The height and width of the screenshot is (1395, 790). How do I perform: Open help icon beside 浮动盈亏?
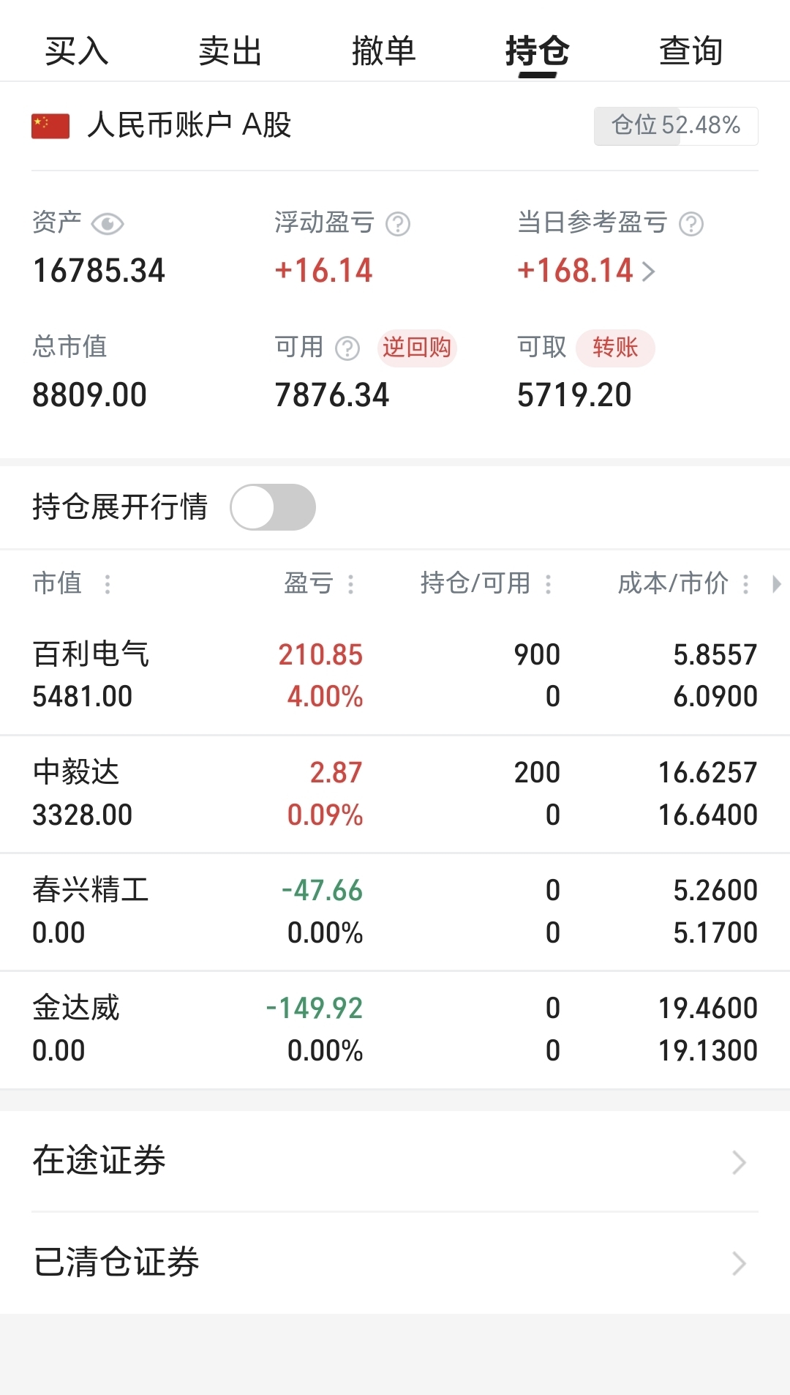[398, 224]
